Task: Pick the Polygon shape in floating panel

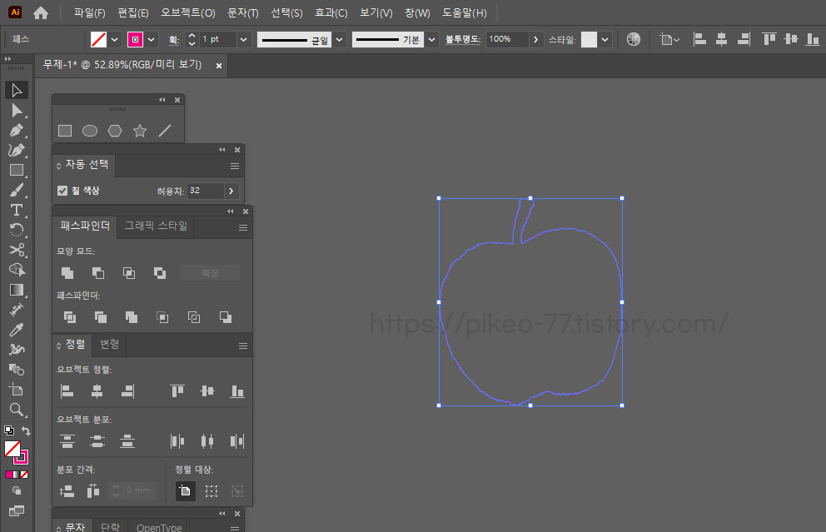Action: (115, 131)
